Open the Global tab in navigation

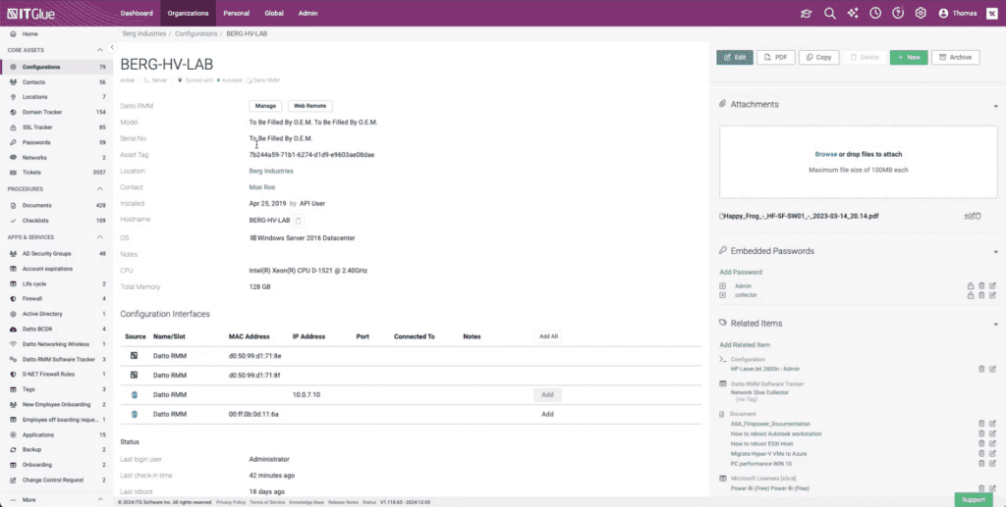[274, 14]
